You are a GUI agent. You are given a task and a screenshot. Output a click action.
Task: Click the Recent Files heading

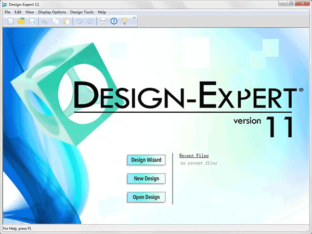(194, 156)
